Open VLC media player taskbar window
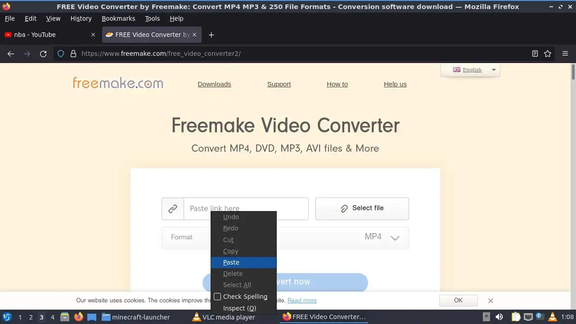This screenshot has height=324, width=576. pyautogui.click(x=224, y=317)
